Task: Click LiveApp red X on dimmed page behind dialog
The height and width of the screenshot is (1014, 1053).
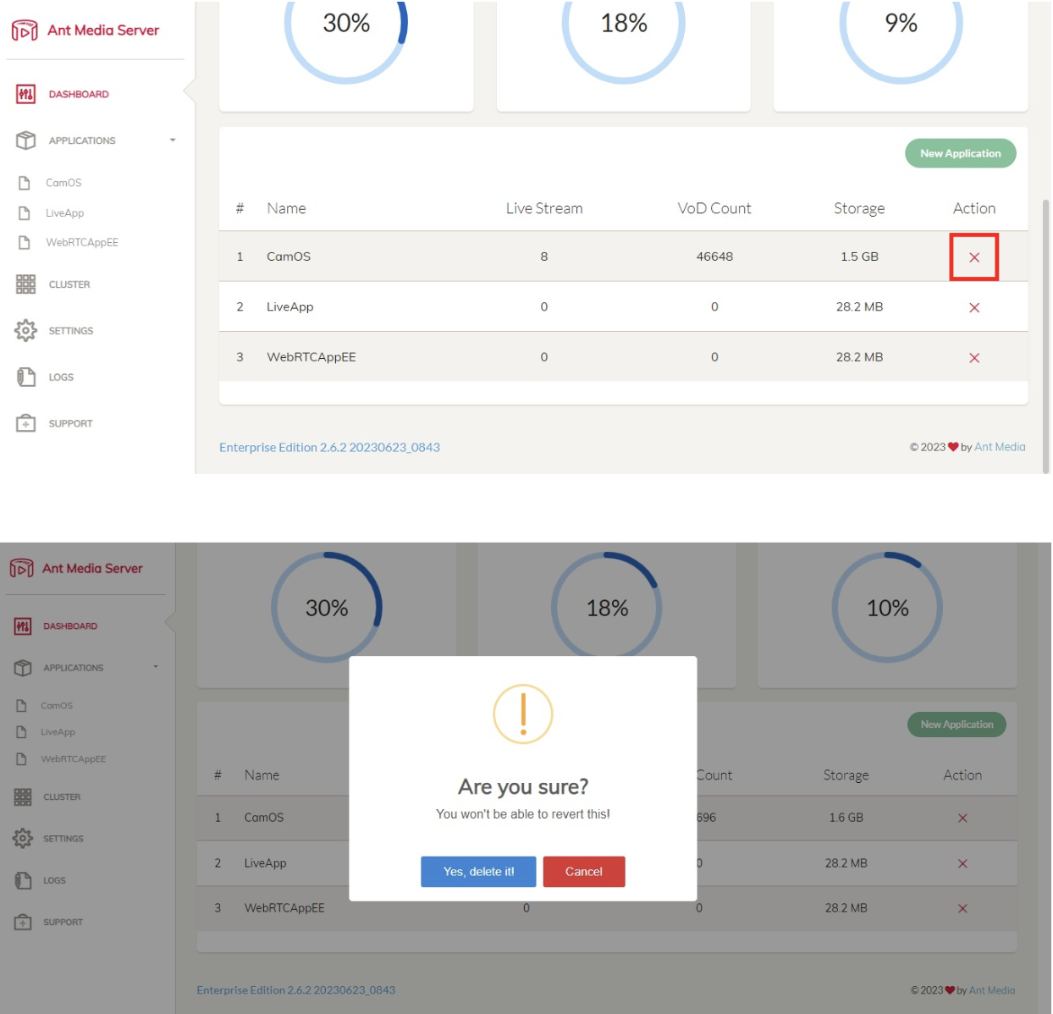Action: pyautogui.click(x=962, y=864)
